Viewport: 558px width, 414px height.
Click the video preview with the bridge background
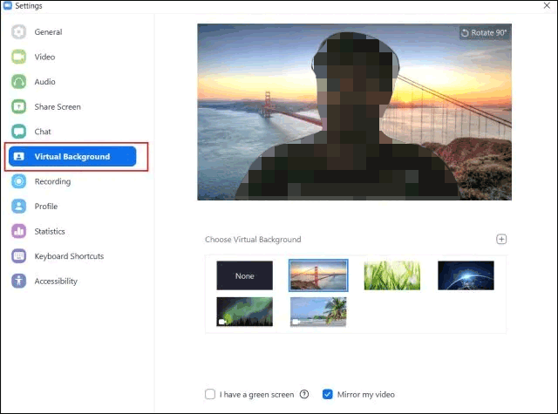355,112
